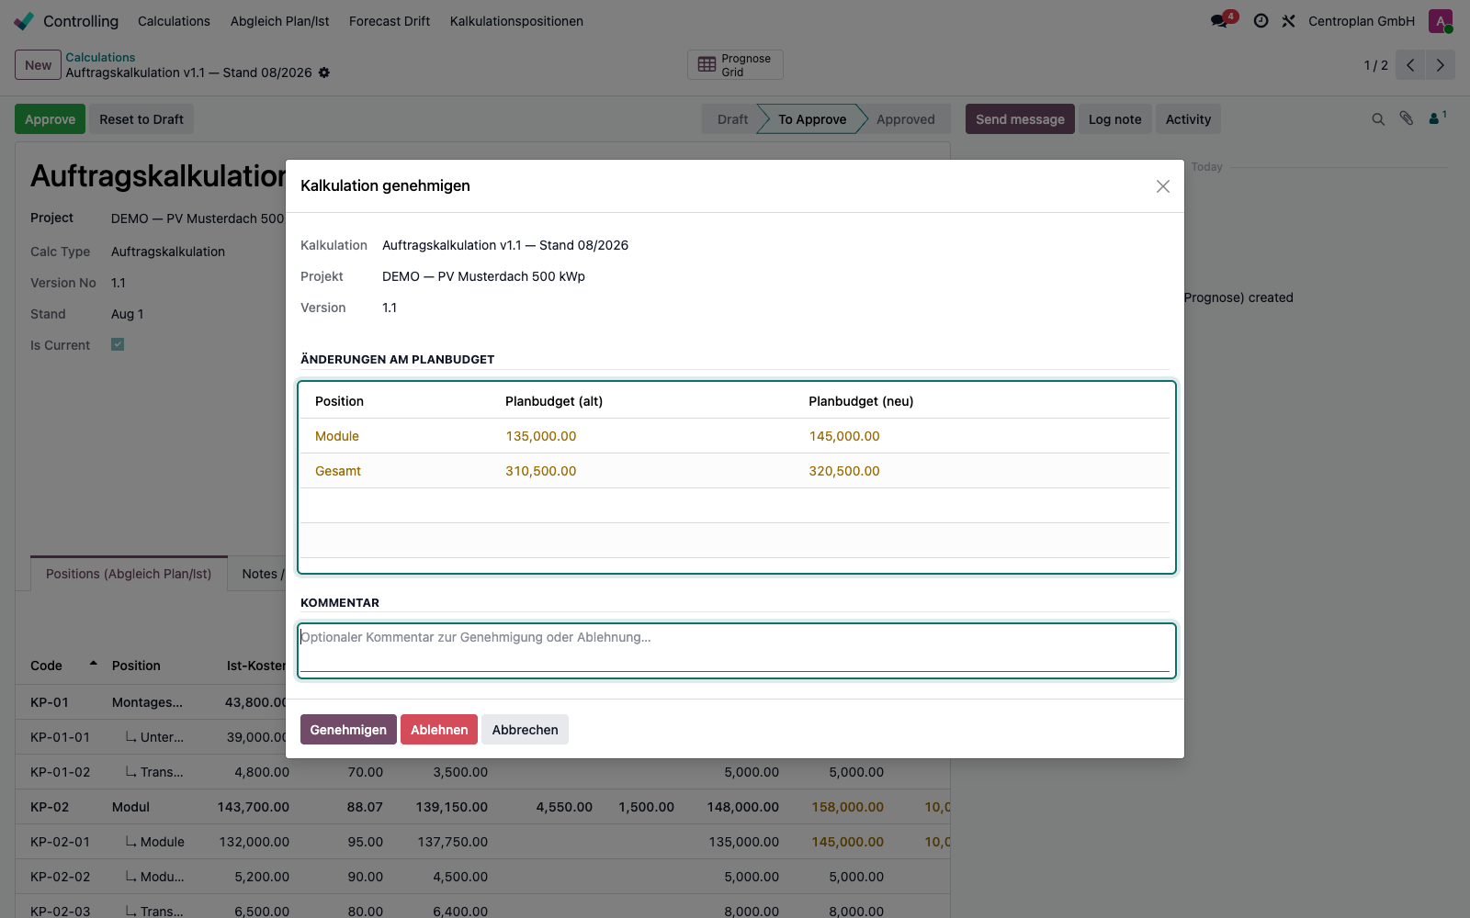Search messages in the chatter
Image resolution: width=1470 pixels, height=918 pixels.
1378,119
